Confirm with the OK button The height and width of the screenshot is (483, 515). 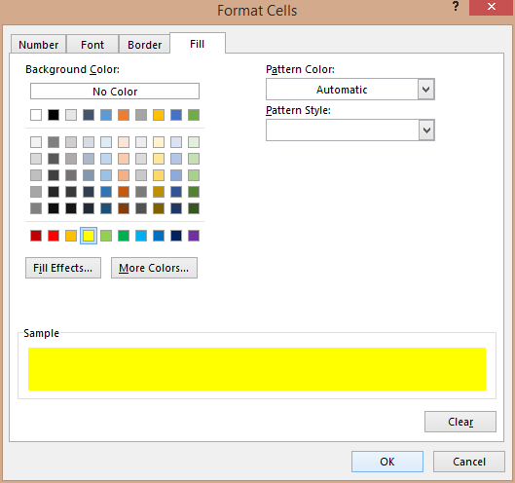tap(387, 462)
